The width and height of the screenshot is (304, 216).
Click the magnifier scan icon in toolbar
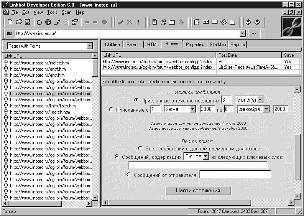(48, 22)
